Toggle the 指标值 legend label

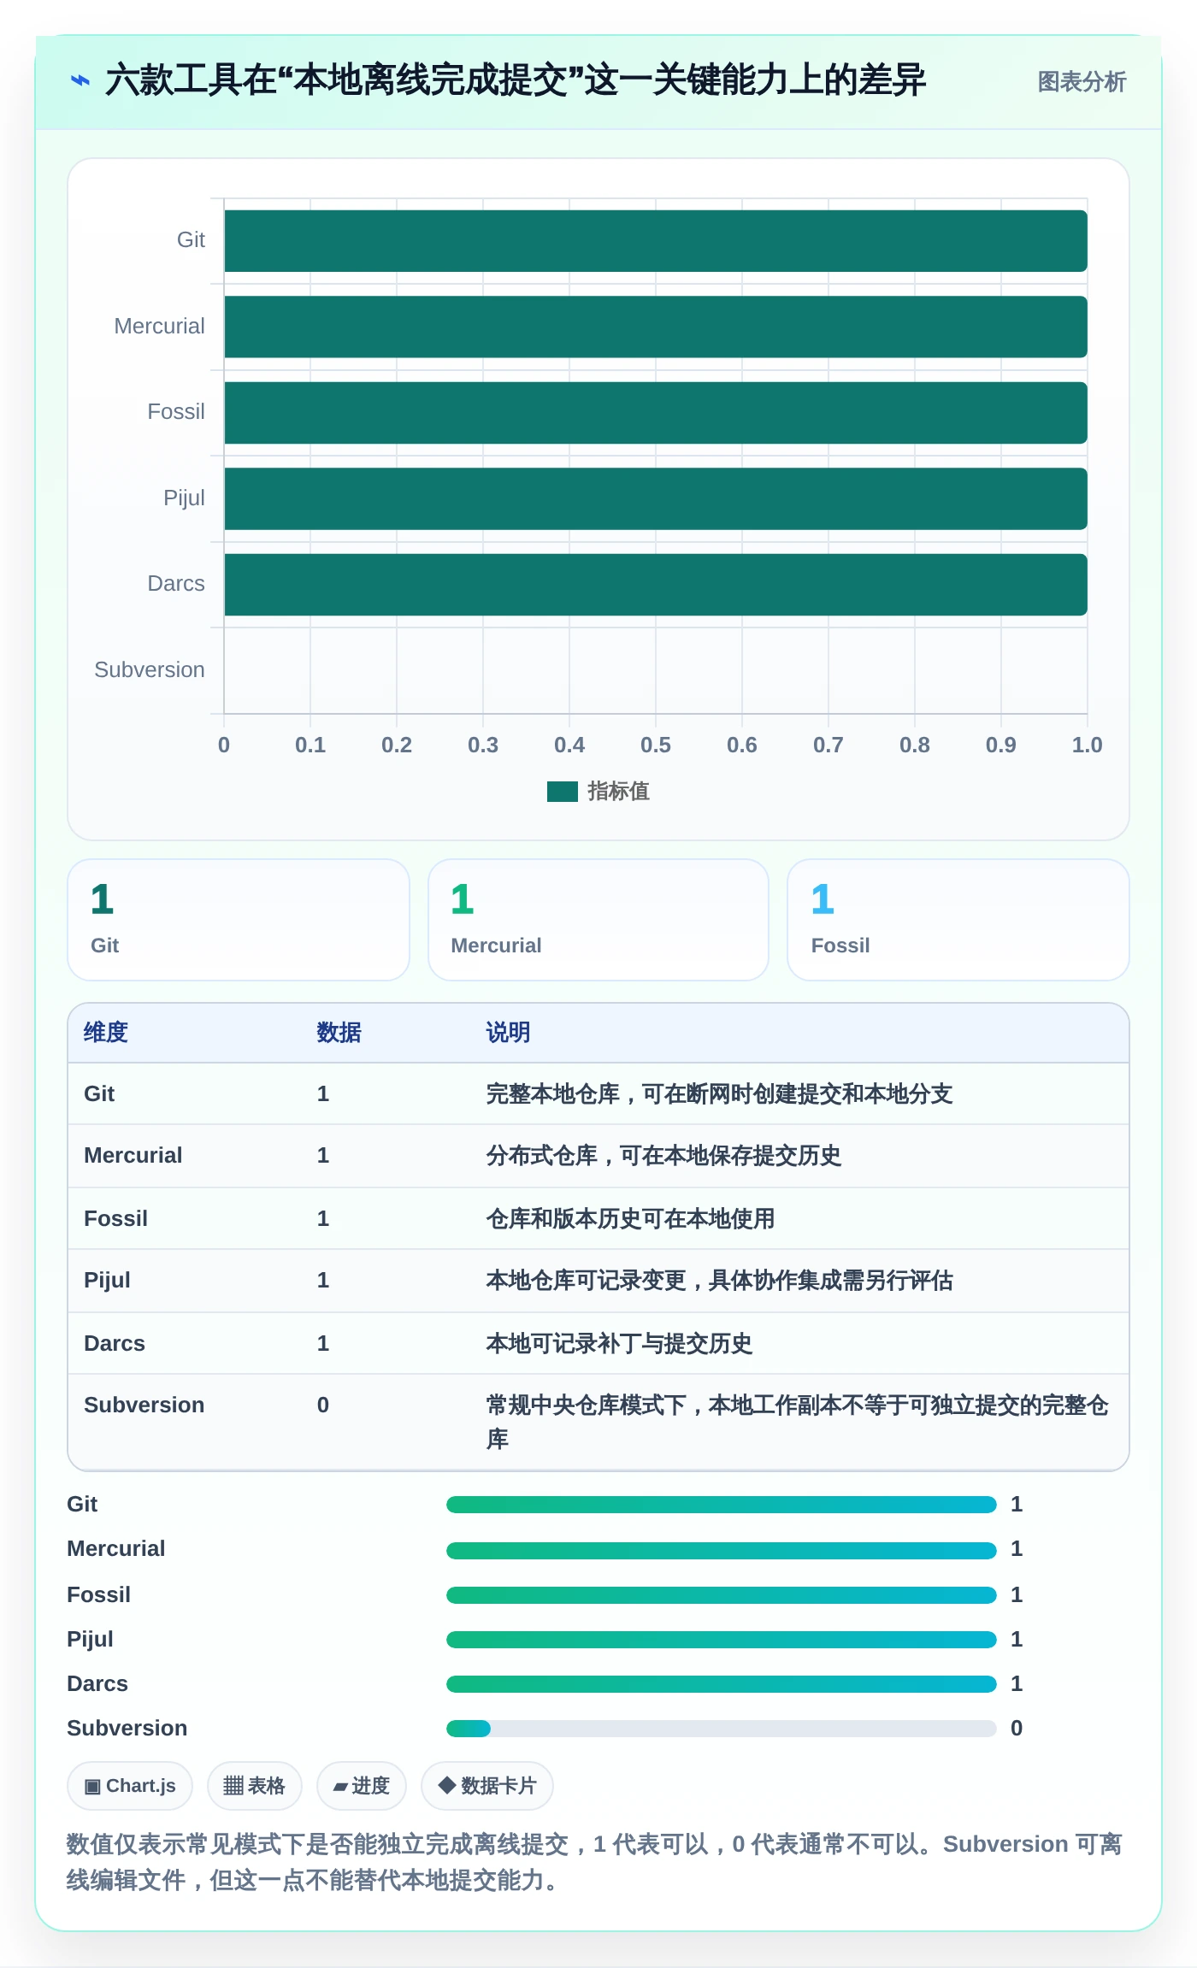click(618, 792)
